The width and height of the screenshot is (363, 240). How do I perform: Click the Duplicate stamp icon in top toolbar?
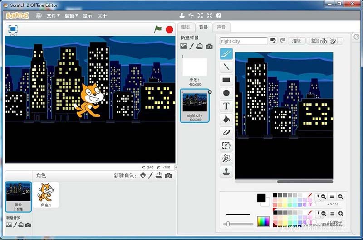182,15
